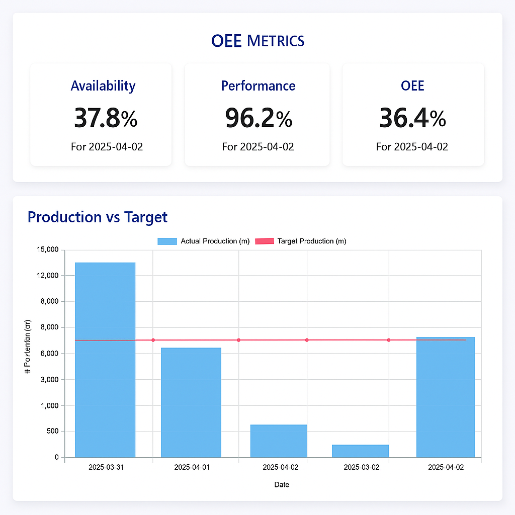This screenshot has height=515, width=515.
Task: Open the OEE metric card
Action: pos(413,114)
